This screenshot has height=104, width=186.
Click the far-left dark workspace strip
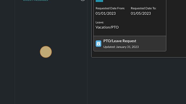pos(7,52)
